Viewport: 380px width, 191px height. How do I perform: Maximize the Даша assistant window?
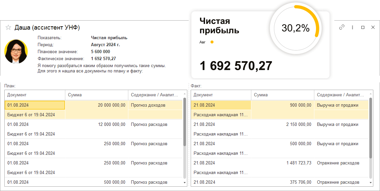click(x=363, y=27)
